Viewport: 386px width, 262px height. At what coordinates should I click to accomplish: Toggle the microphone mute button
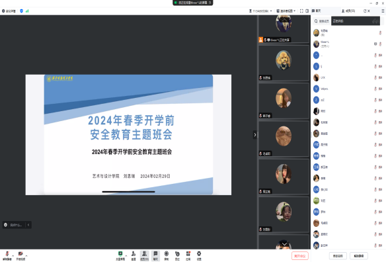(x=7, y=255)
